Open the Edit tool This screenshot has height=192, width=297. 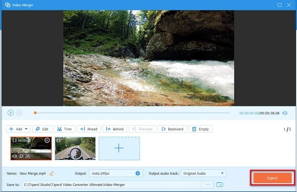point(42,129)
